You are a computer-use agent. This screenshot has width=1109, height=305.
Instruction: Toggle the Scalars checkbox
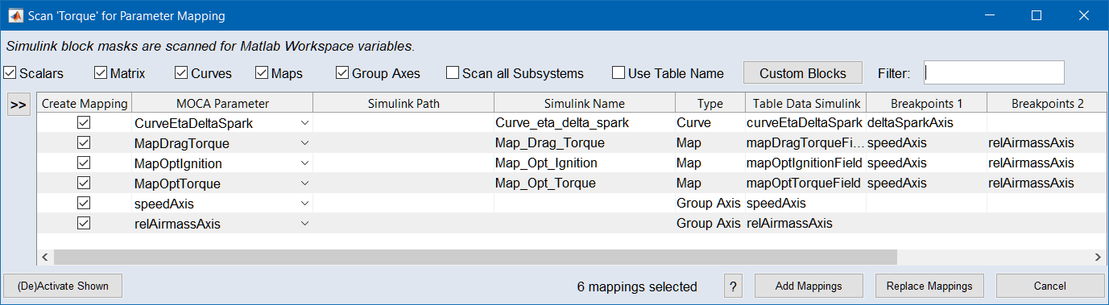tap(10, 72)
